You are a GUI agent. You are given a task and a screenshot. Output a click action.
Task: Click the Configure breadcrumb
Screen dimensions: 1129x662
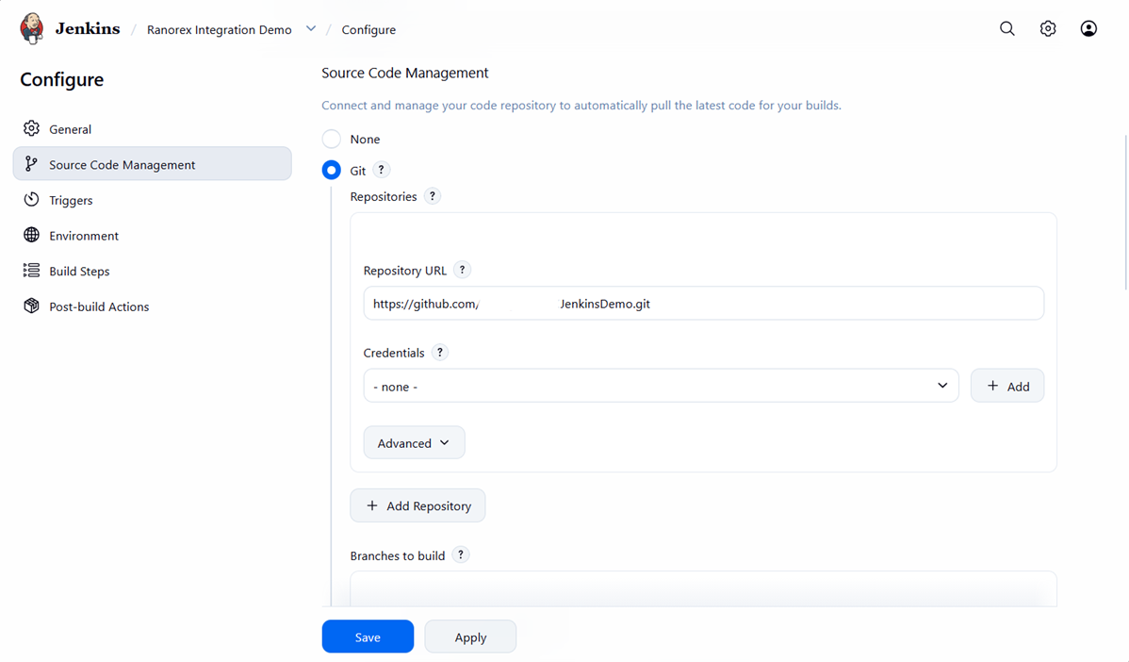click(x=368, y=29)
